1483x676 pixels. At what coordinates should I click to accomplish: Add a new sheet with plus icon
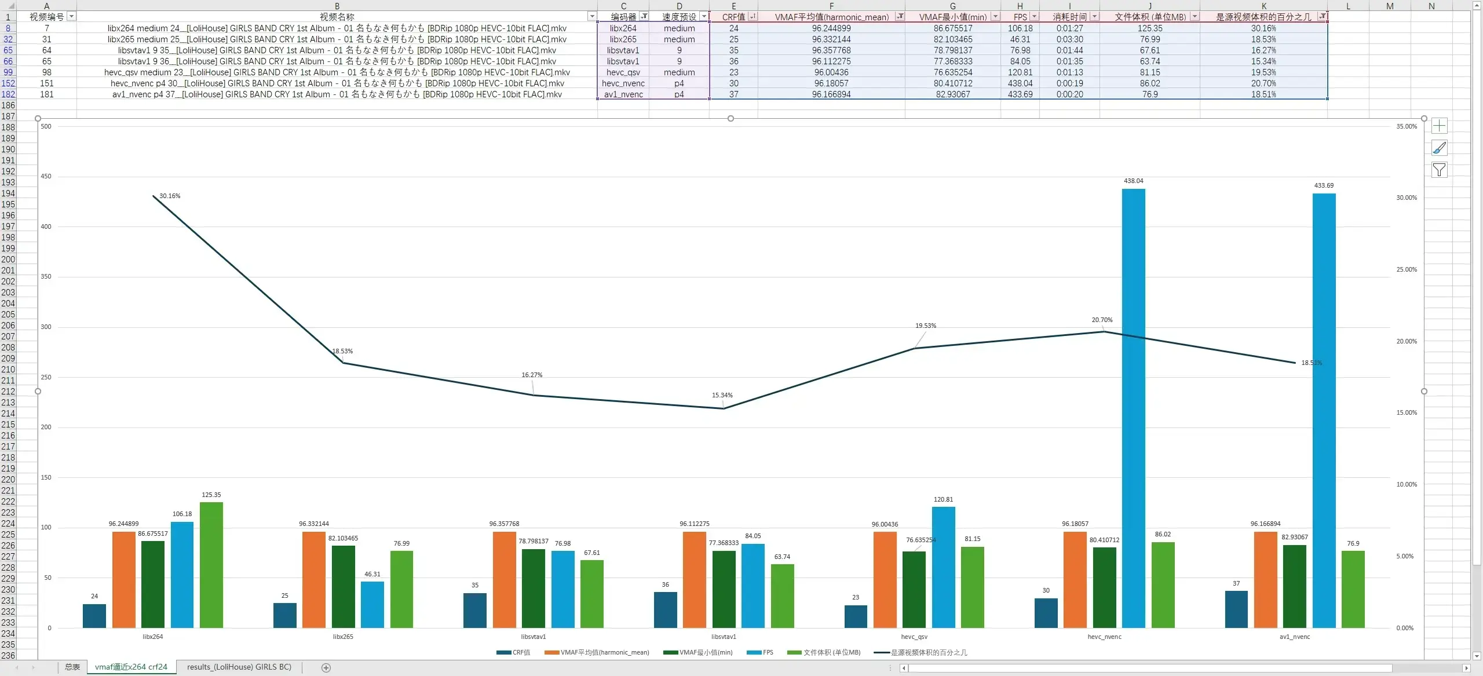tap(326, 668)
